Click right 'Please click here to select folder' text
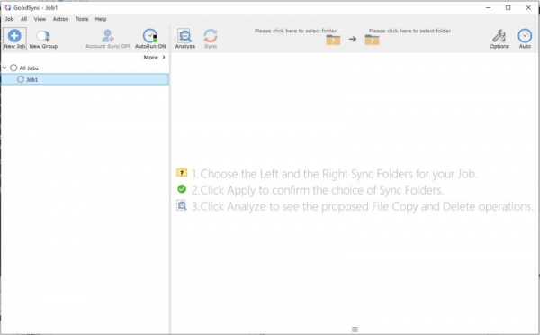Image resolution: width=540 pixels, height=335 pixels. (409, 31)
